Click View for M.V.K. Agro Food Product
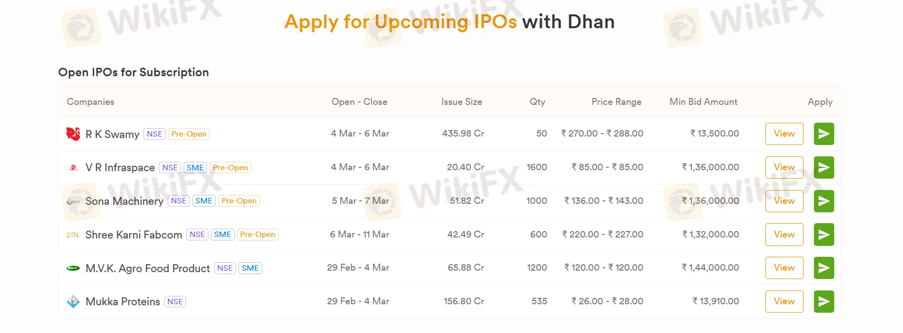Viewport: 903px width, 333px height. [784, 268]
